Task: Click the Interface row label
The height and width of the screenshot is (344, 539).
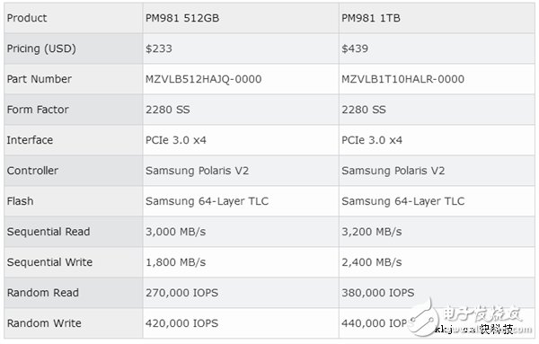Action: 30,140
